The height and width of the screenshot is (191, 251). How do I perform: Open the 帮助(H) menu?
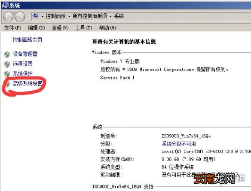107,28
